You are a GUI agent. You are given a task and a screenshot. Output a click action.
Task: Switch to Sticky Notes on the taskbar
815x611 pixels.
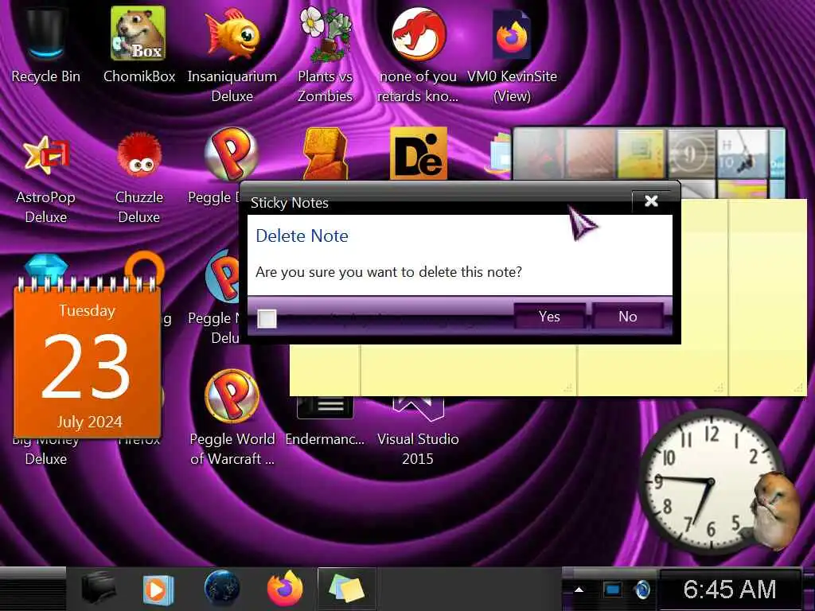pos(347,590)
